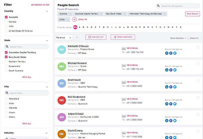Remove the CXOs filter tag
The width and height of the screenshot is (203, 139).
click(x=68, y=20)
